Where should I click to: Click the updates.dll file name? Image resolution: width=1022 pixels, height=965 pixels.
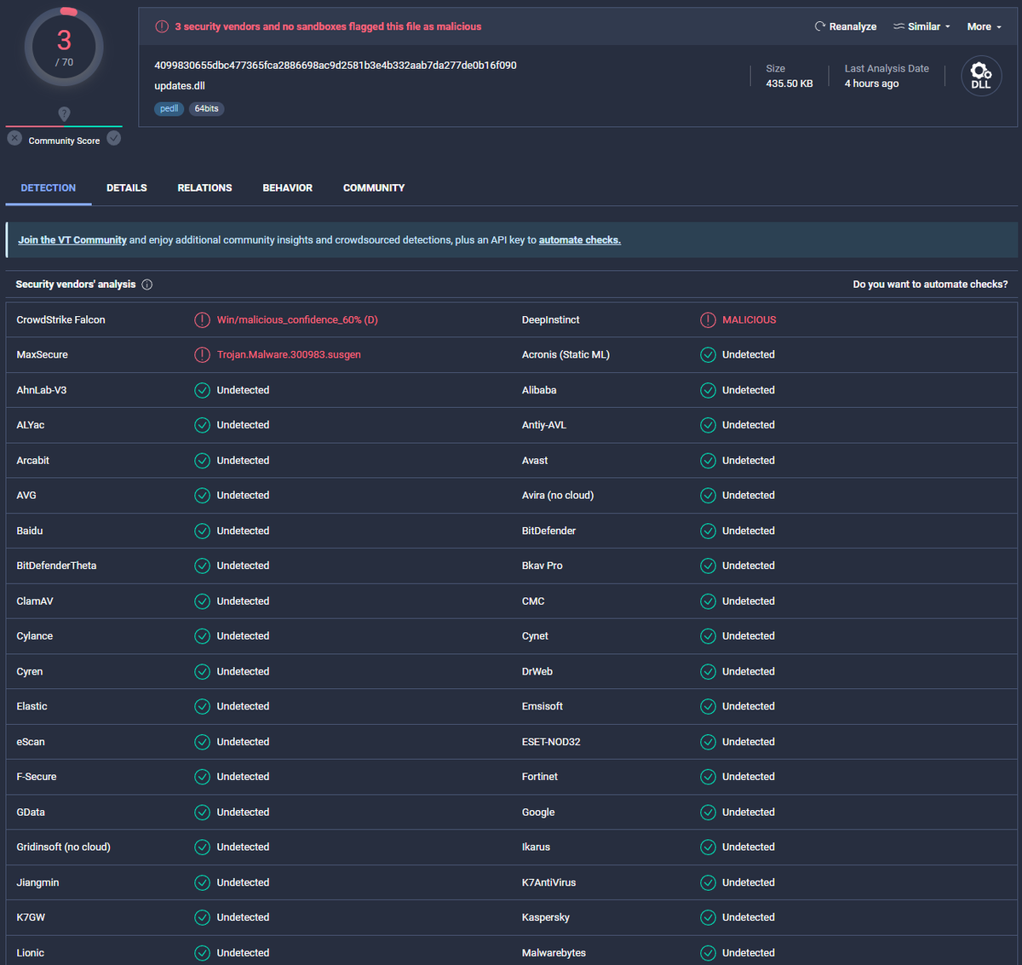(x=180, y=86)
